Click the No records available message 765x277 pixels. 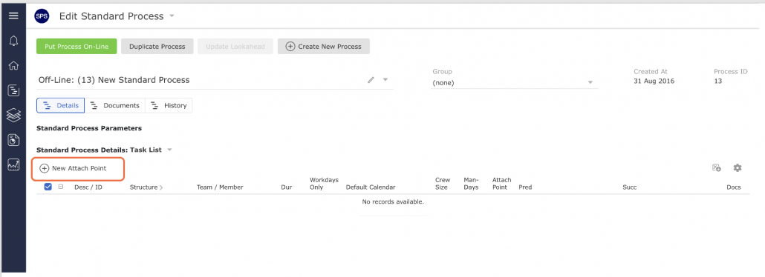[x=393, y=201]
